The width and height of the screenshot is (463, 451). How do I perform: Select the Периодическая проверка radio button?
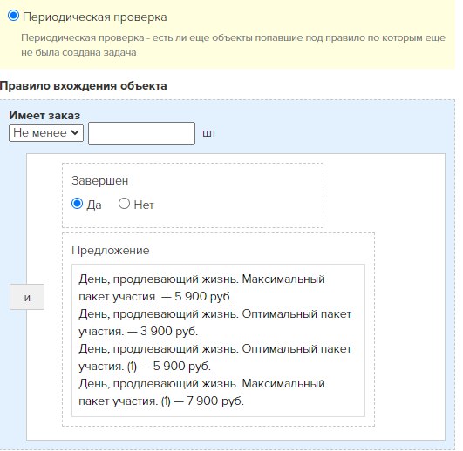pos(14,16)
